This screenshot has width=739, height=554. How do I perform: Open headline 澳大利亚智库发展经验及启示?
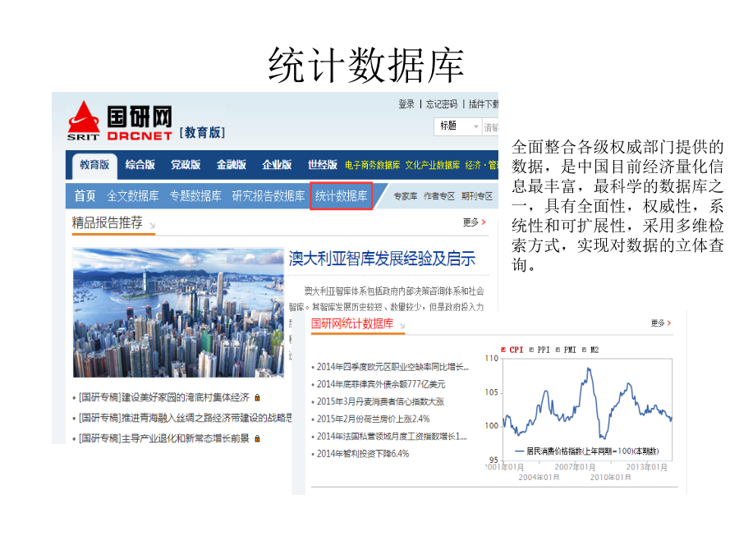coord(382,259)
